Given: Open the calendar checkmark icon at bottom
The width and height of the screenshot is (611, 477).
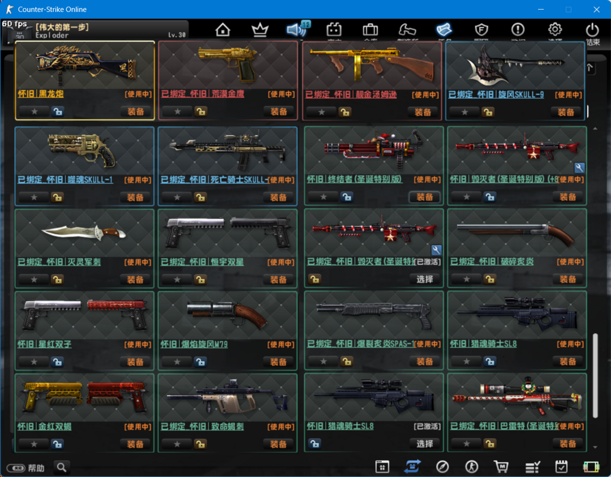Looking at the screenshot, I should [x=562, y=466].
